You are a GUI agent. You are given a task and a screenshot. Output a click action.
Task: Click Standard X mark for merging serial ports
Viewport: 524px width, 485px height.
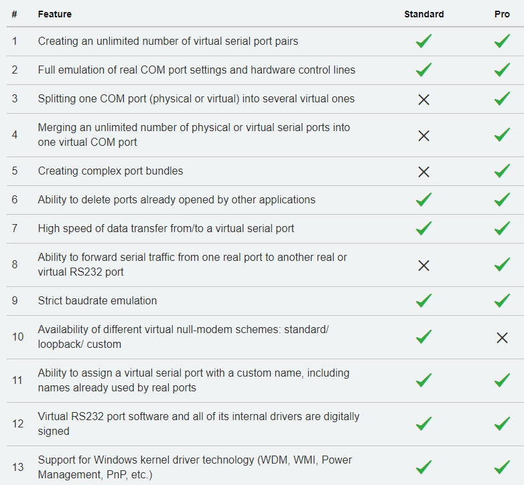click(x=423, y=135)
